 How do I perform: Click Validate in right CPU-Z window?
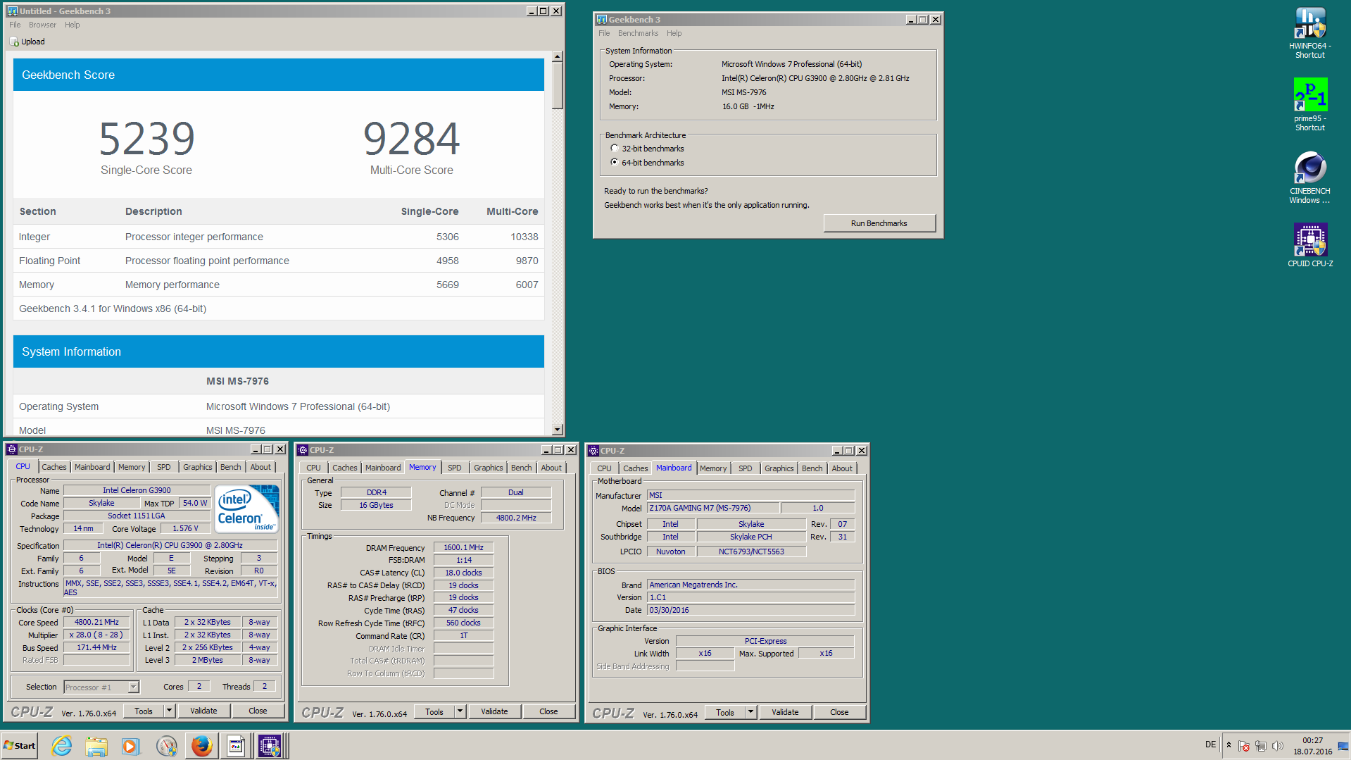pos(785,712)
